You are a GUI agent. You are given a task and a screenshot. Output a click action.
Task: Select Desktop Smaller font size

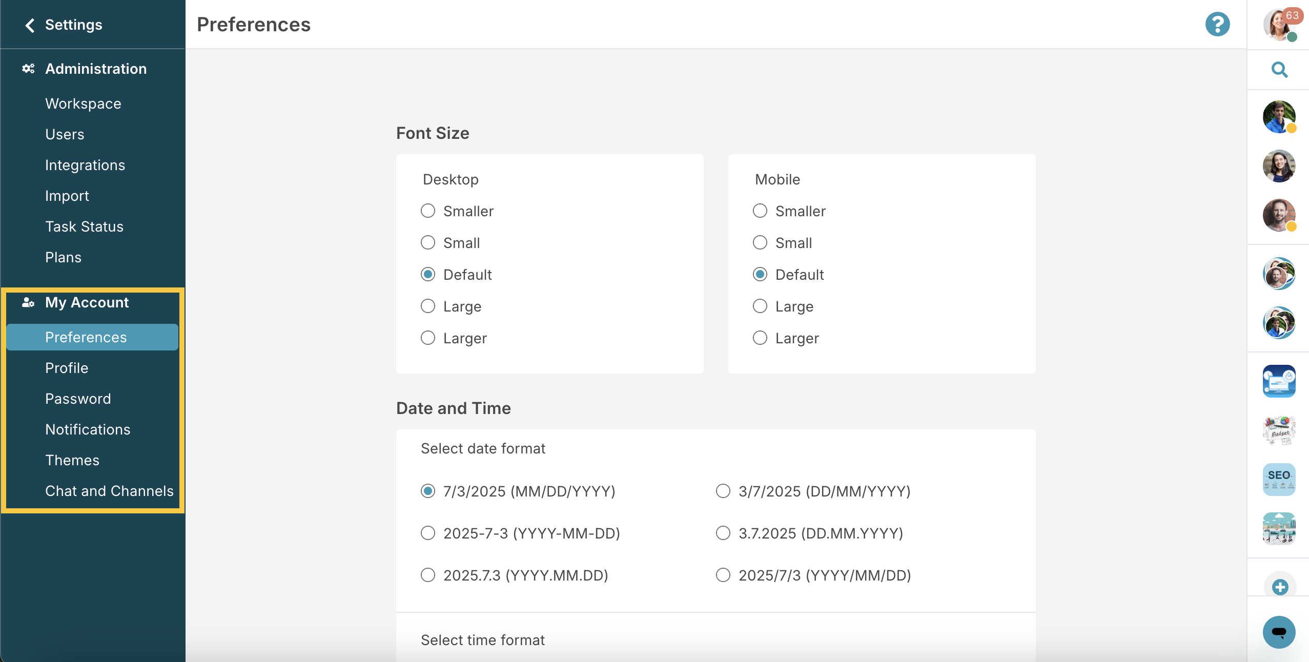(428, 211)
